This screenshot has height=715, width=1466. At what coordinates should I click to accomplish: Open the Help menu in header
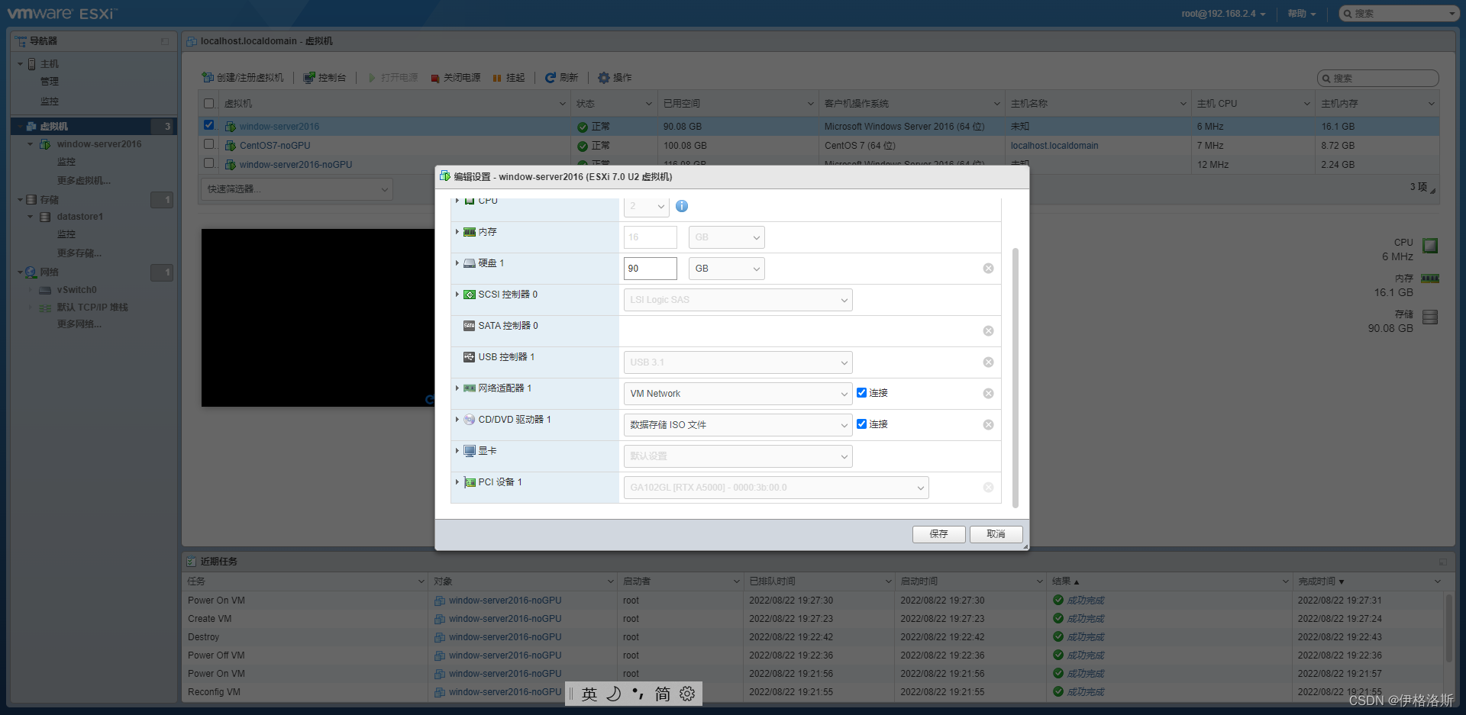pyautogui.click(x=1302, y=14)
